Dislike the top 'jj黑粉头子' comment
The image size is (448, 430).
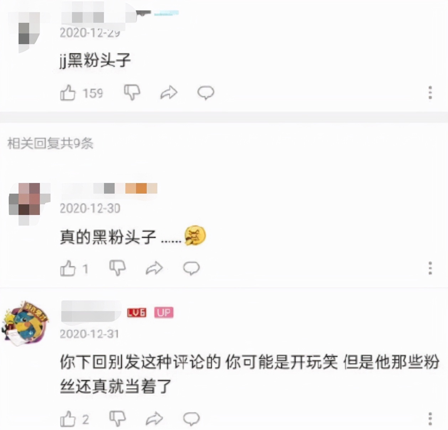pyautogui.click(x=132, y=93)
